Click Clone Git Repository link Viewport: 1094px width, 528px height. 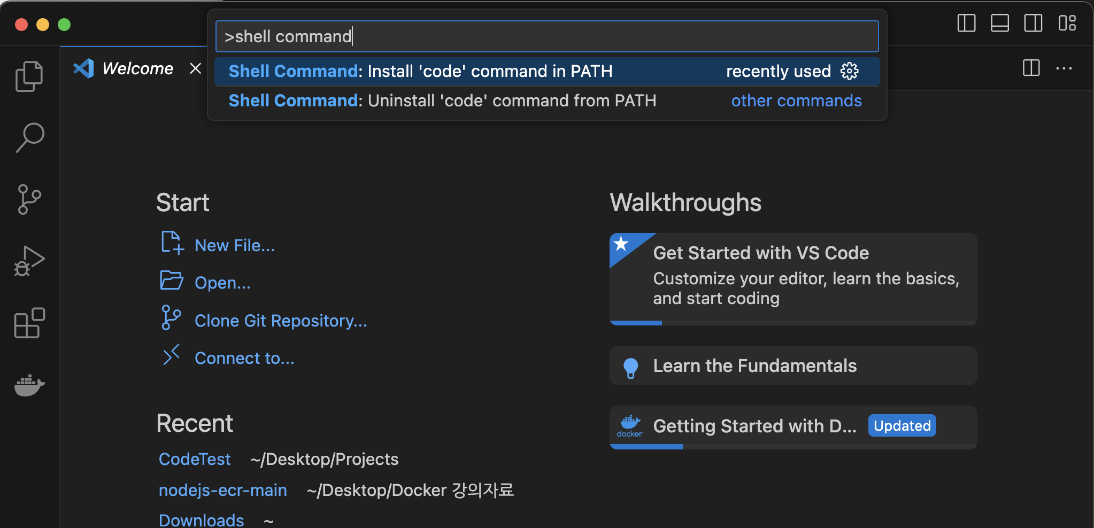point(280,321)
